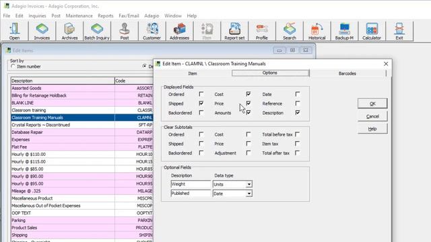Image resolution: width=431 pixels, height=242 pixels.
Task: Enable Clear Subtotals Shipped checkbox
Action: pyautogui.click(x=201, y=144)
